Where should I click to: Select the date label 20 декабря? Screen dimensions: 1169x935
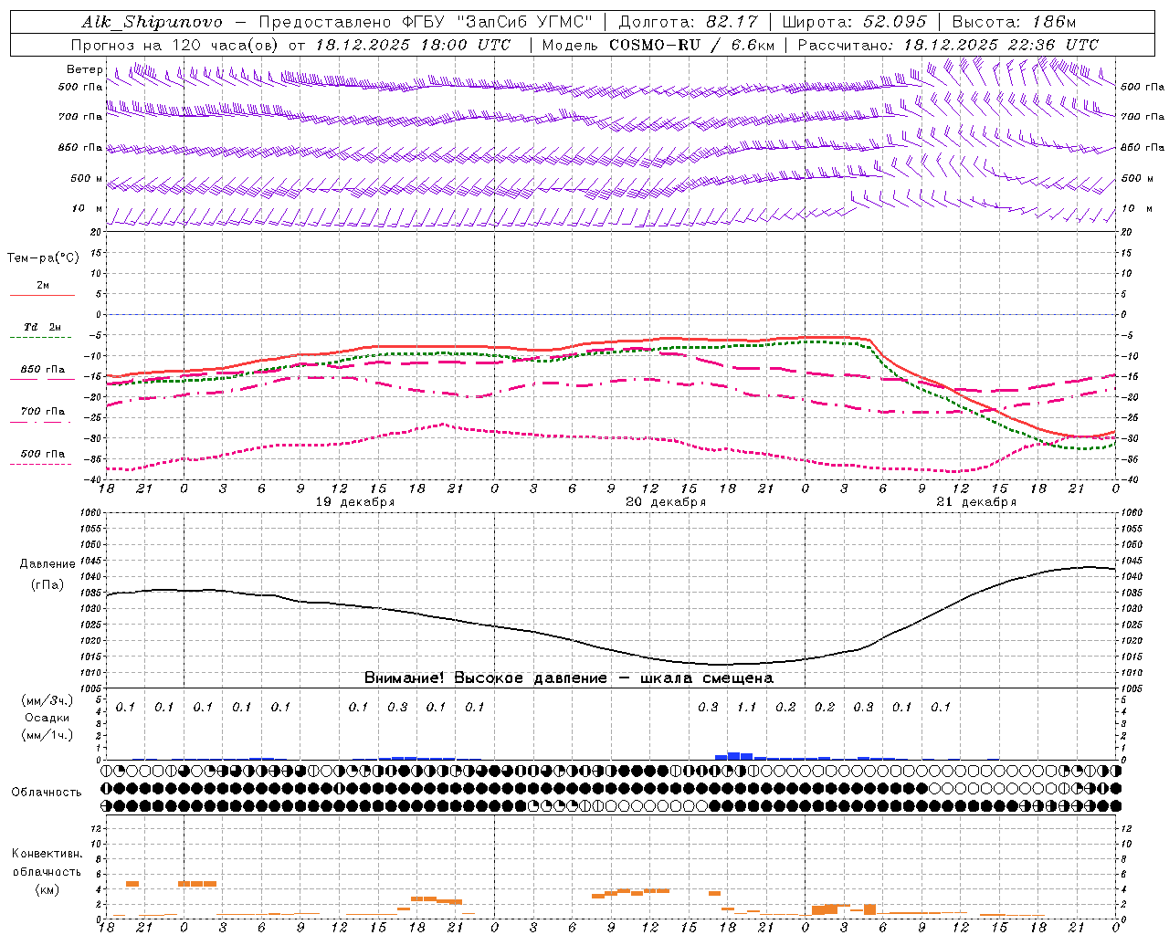(666, 502)
